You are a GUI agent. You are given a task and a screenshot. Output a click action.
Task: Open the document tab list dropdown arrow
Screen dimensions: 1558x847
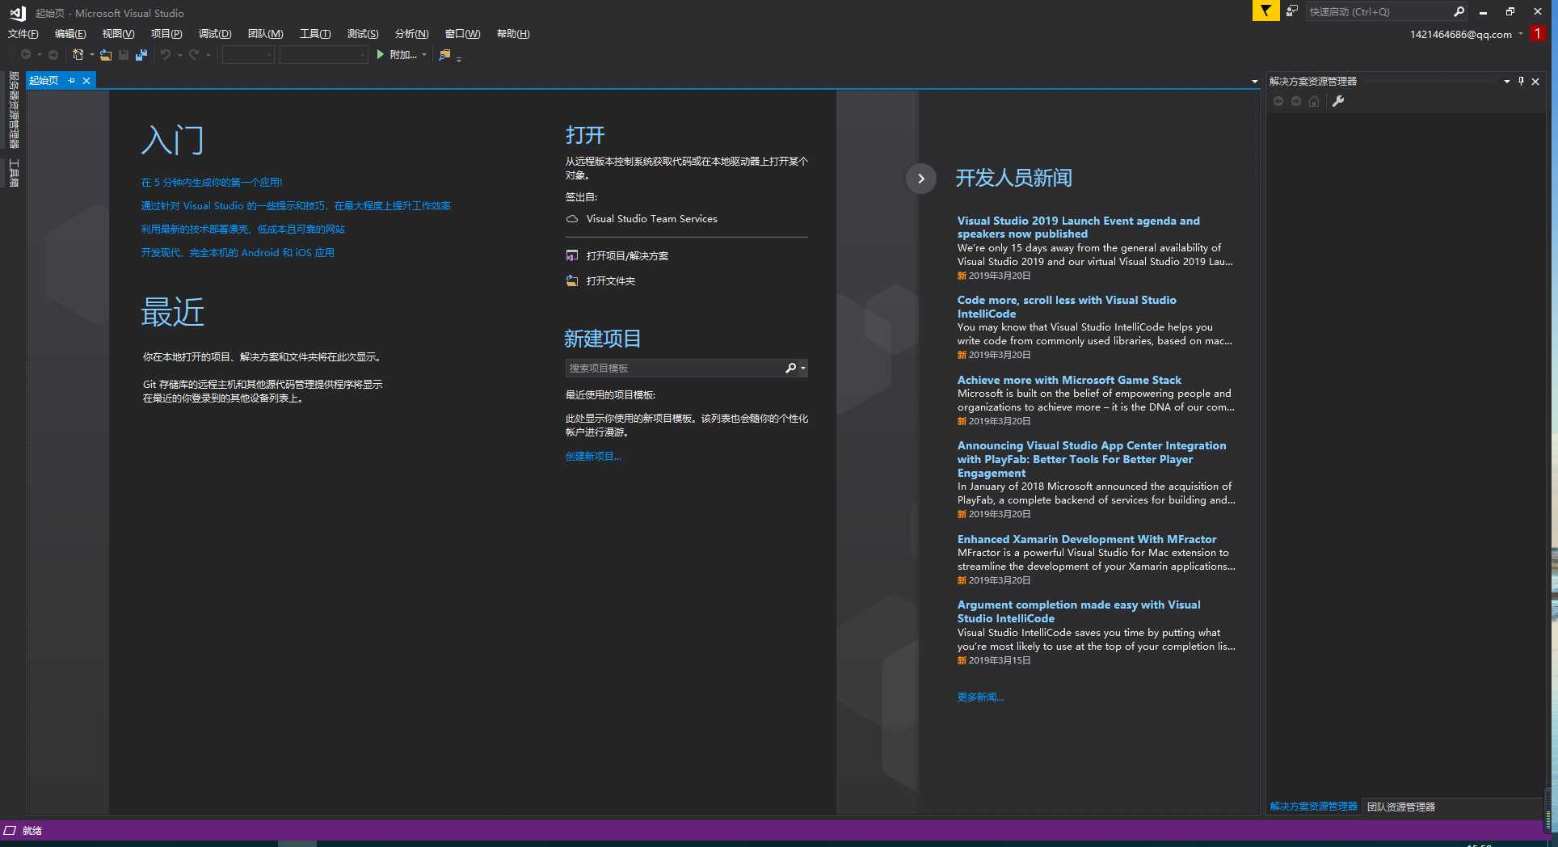point(1254,81)
